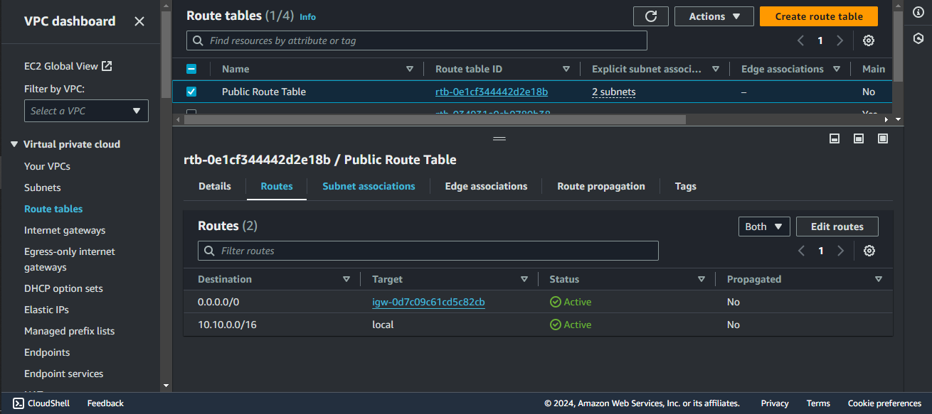Viewport: 932px width, 414px height.
Task: Open DHCP option sets in sidebar
Action: tap(63, 288)
